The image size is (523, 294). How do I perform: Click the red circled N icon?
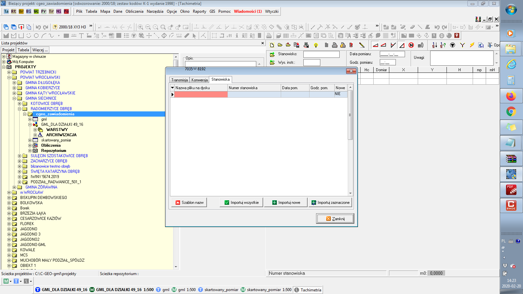coord(411,45)
